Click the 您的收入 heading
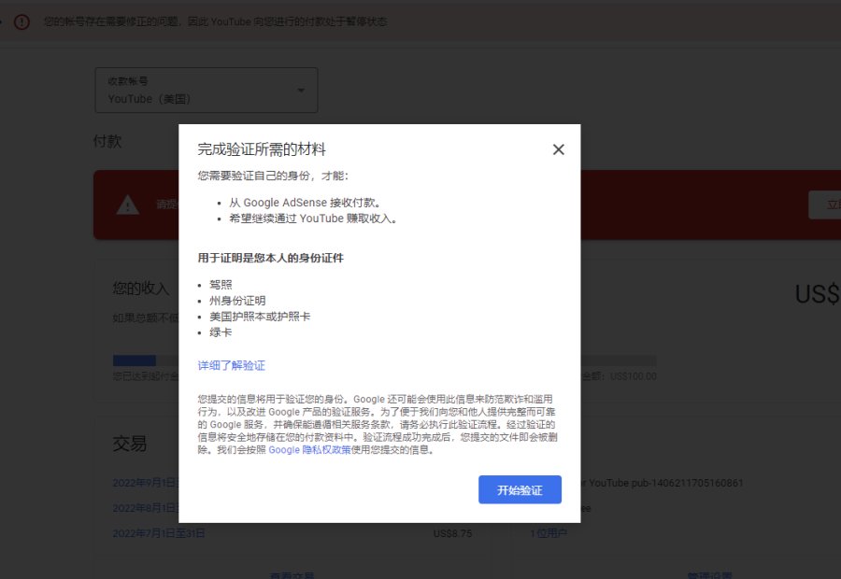 coord(140,288)
